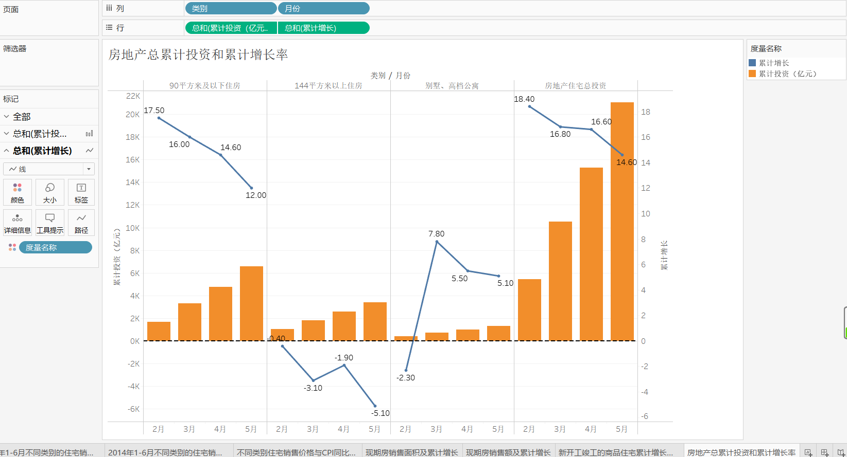Click the columns shelf icon next to 列
This screenshot has width=847, height=457.
109,8
